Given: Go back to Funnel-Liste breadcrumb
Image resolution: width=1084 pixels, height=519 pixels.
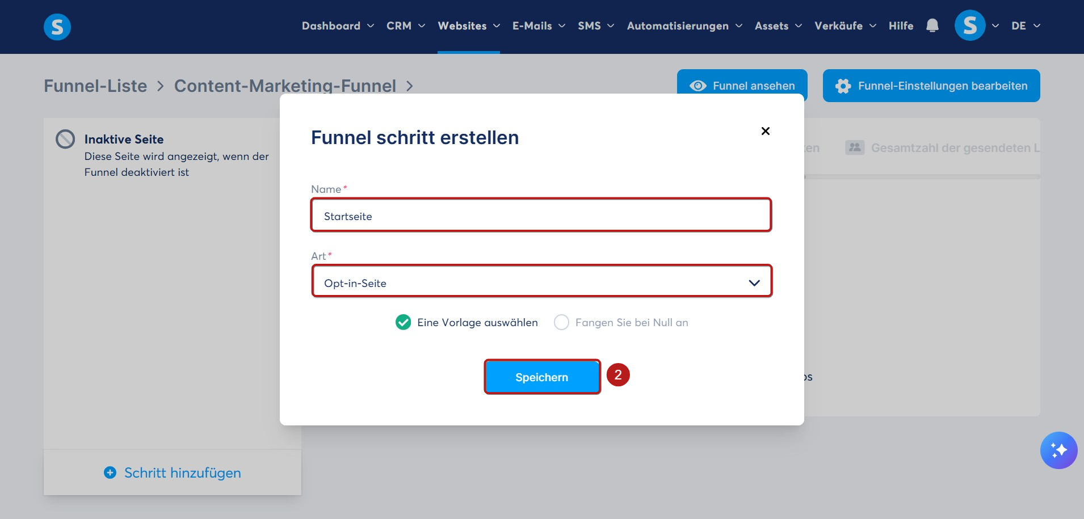Looking at the screenshot, I should (95, 86).
